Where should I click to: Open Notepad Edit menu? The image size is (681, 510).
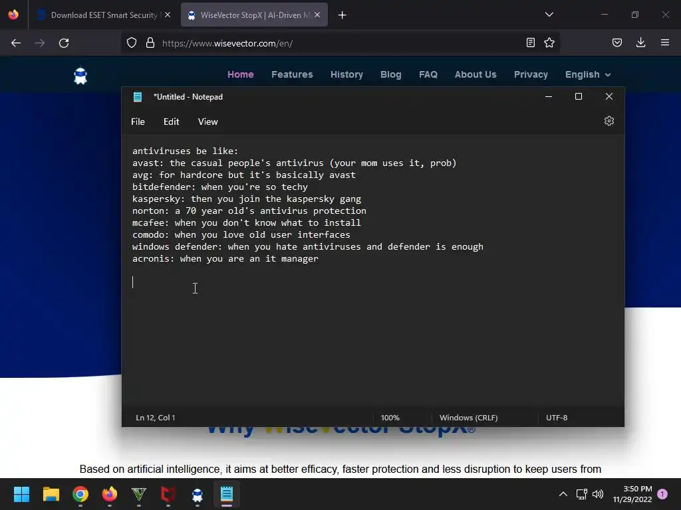coord(171,122)
